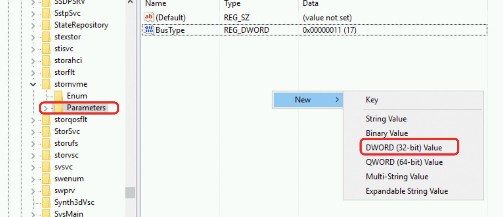The height and width of the screenshot is (217, 503).
Task: Click the Synth3dVsc folder icon
Action: 46,202
